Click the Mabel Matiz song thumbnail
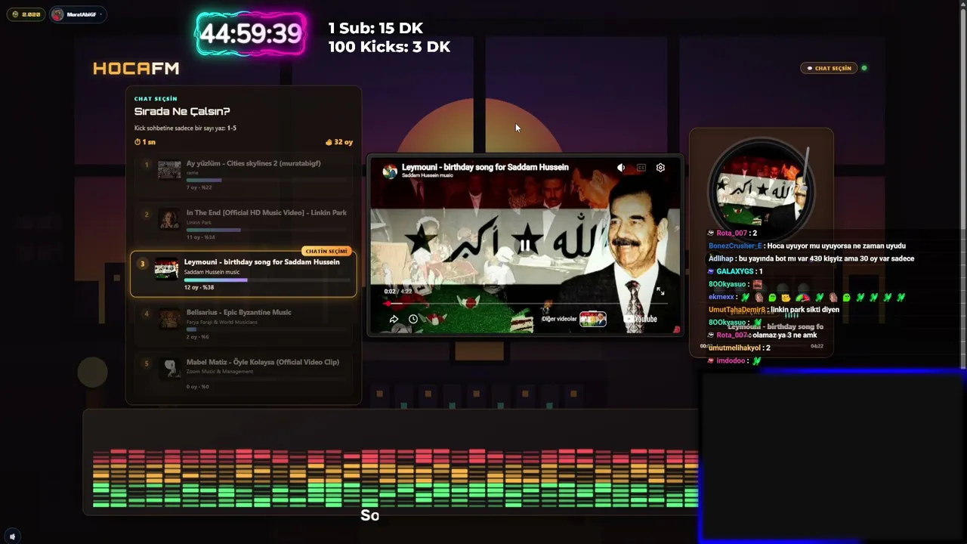The width and height of the screenshot is (967, 544). pyautogui.click(x=169, y=369)
